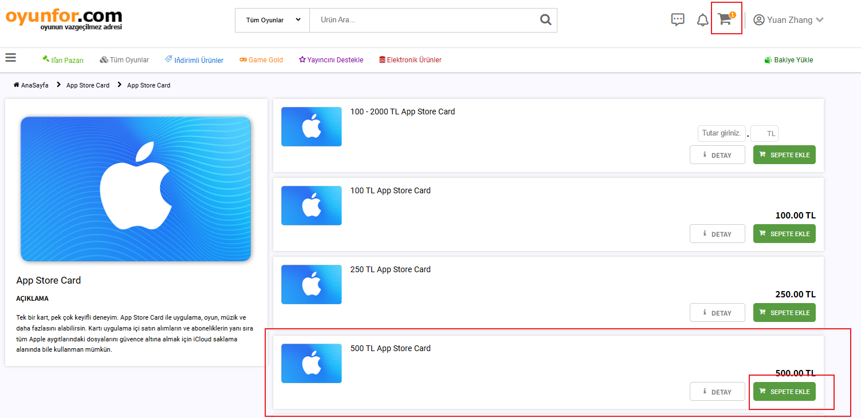The width and height of the screenshot is (861, 418).
Task: Click the last App Store Card breadcrumb
Action: pyautogui.click(x=148, y=85)
